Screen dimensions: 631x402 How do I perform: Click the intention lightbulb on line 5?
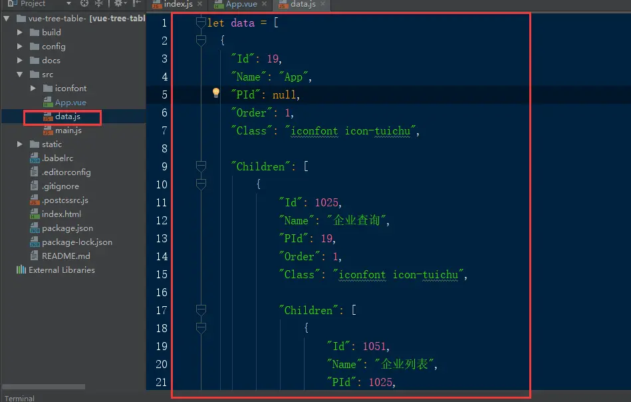pyautogui.click(x=216, y=93)
